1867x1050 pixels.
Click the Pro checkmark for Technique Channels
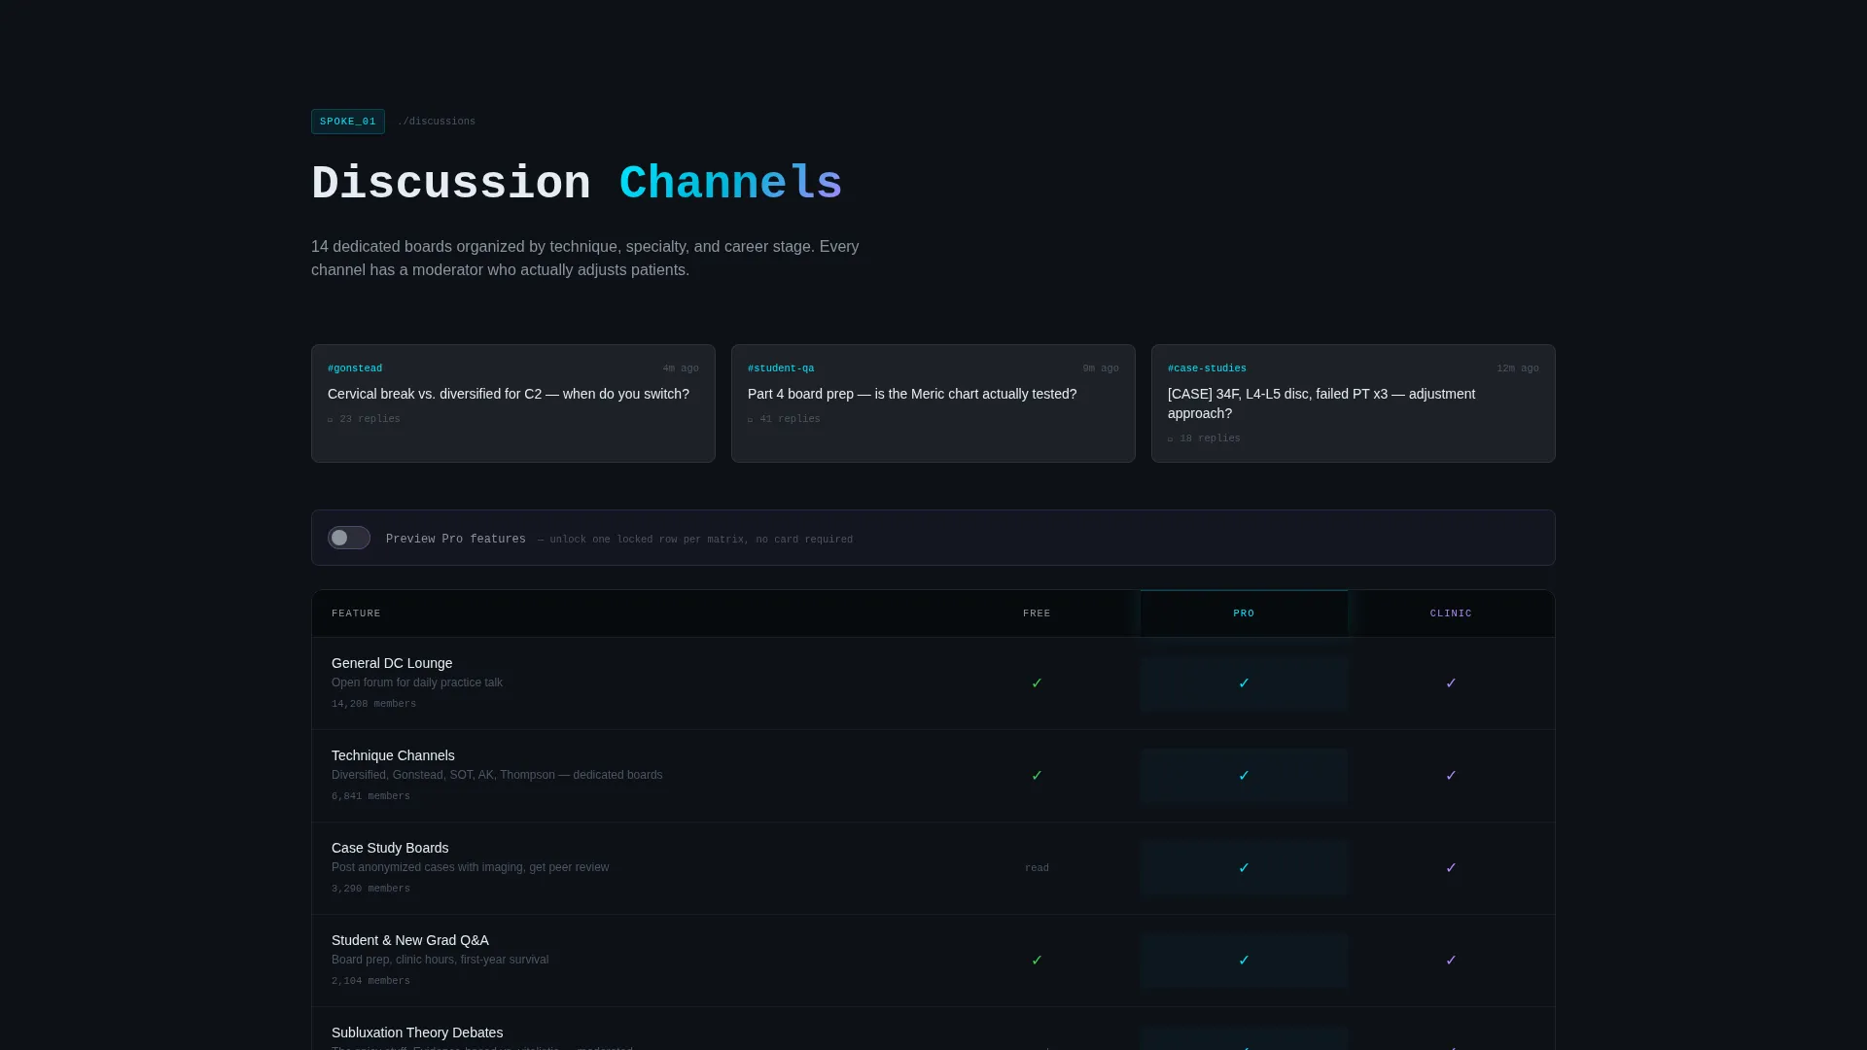(x=1244, y=776)
